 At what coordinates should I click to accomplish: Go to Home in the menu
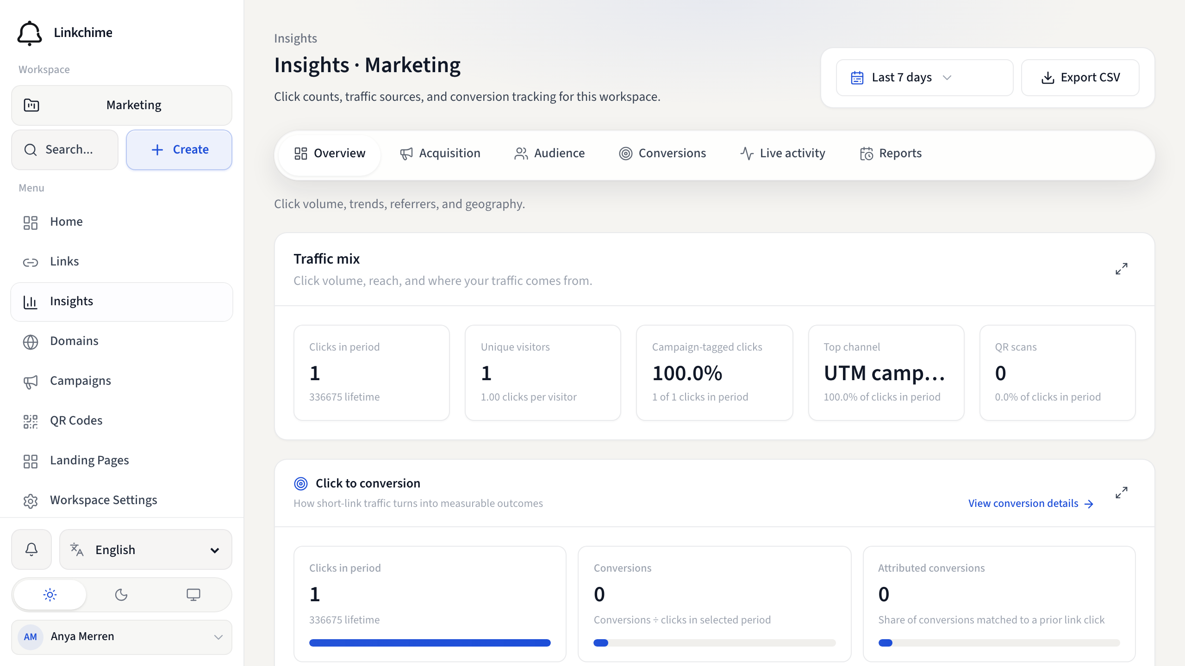[122, 222]
